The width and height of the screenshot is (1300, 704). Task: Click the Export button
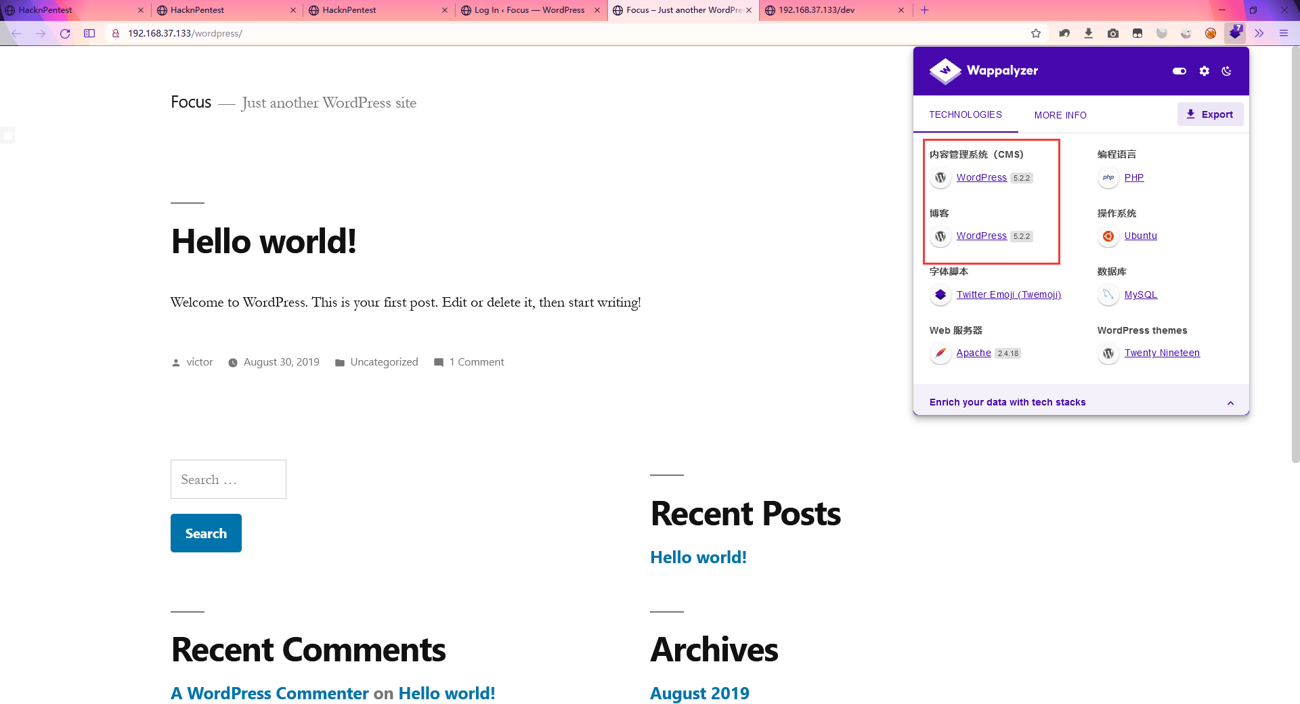[x=1210, y=114]
